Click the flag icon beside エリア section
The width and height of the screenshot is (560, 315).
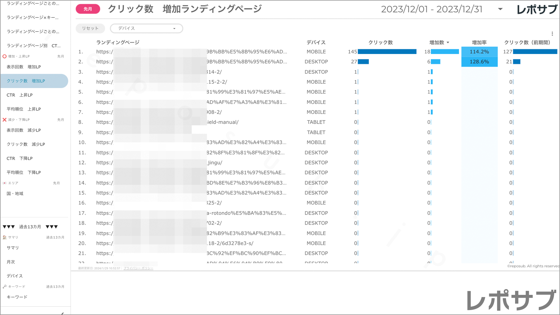click(4, 183)
